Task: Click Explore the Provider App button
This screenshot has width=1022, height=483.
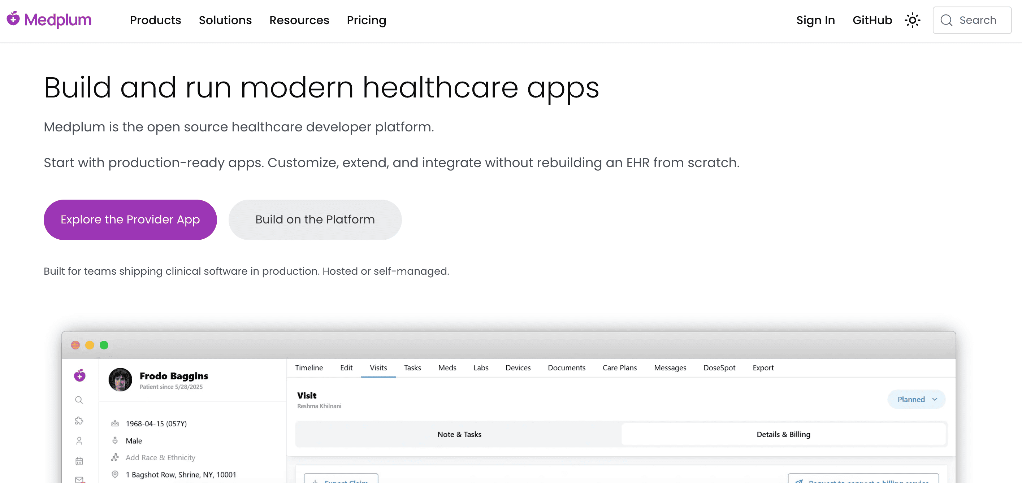Action: [x=130, y=220]
